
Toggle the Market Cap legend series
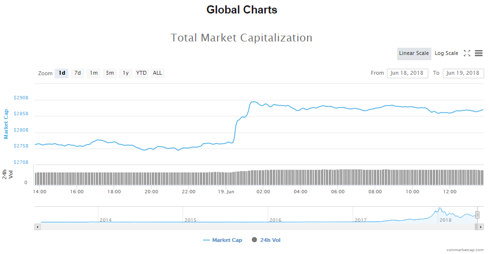223,240
